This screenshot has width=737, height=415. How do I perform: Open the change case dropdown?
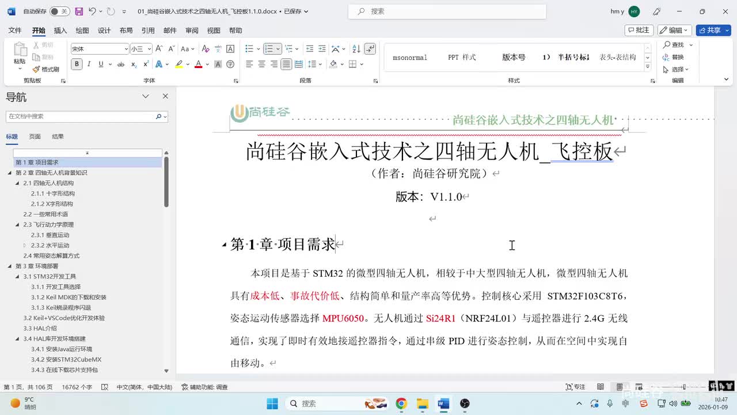188,49
